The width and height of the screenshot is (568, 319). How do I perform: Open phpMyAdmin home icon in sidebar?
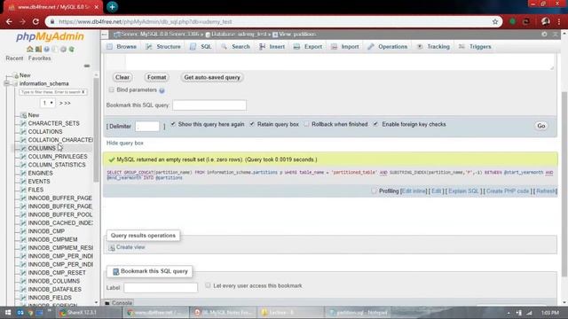click(x=29, y=49)
